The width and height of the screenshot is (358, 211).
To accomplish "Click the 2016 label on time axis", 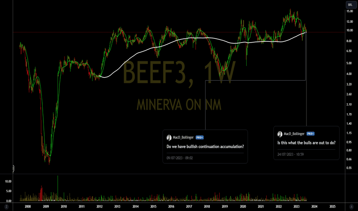I will tap(171, 207).
